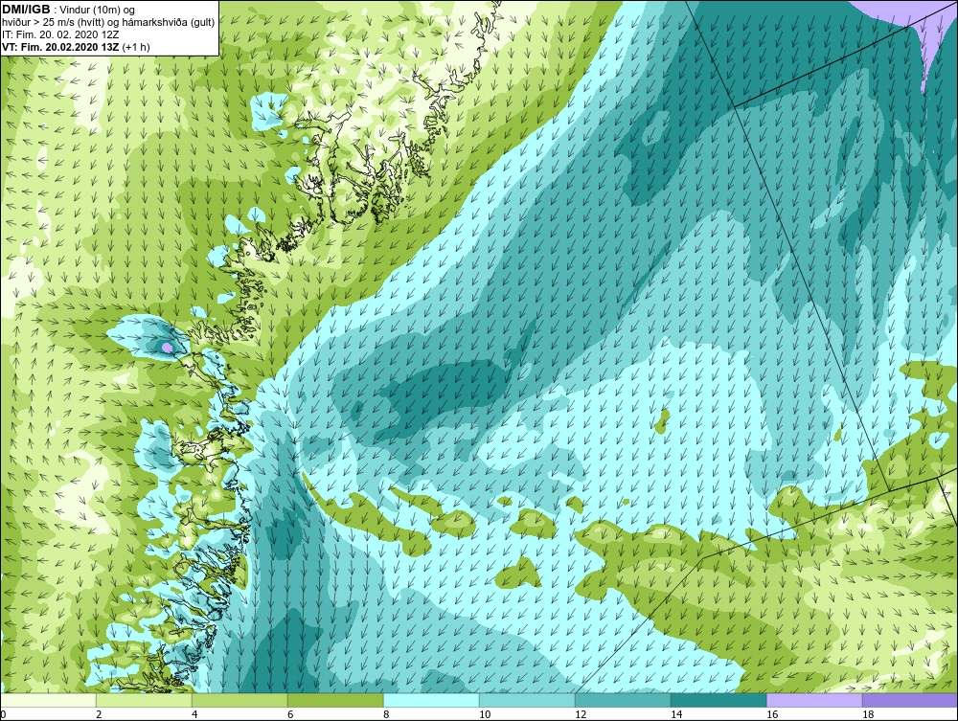Click the '(+1 h)' forecast offset text

(136, 46)
